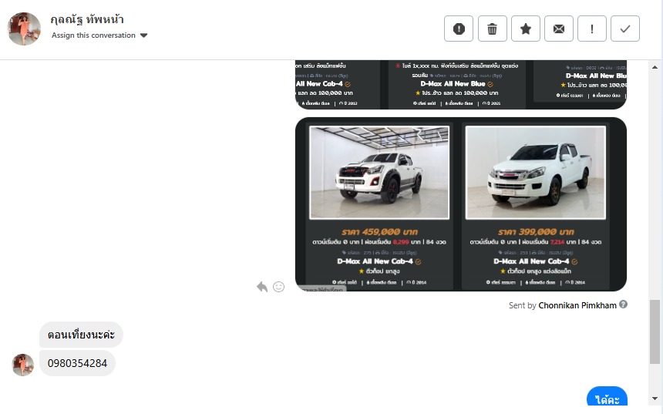Mark conversation as spam with octagon icon
Screen dimensions: 663x414
point(459,29)
